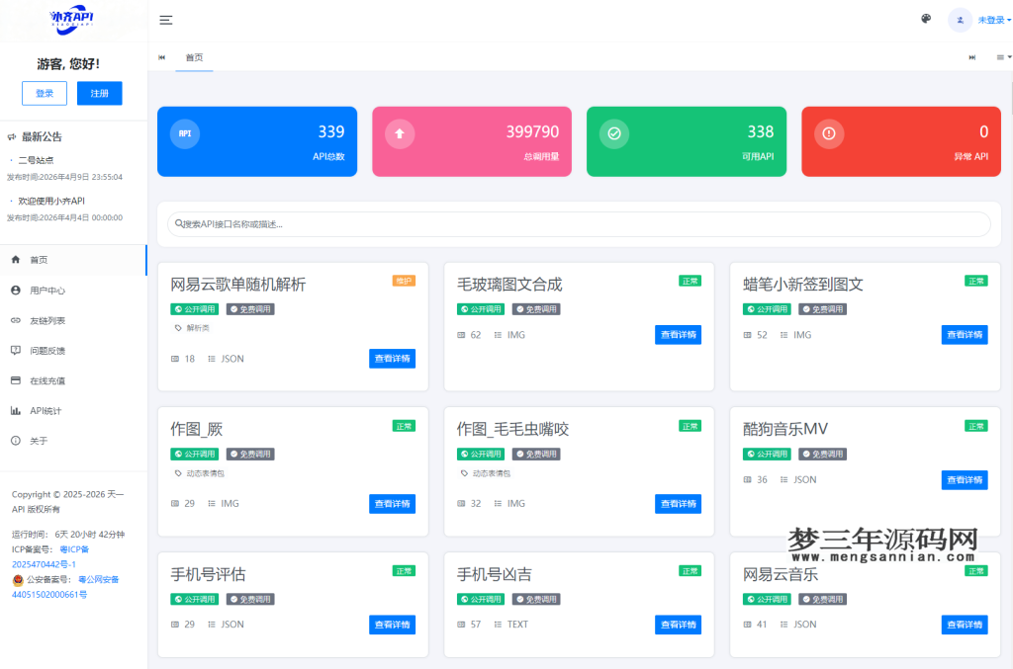Viewport: 1013px width, 669px height.
Task: Click the left tab-scroll arrows icon
Action: pyautogui.click(x=161, y=58)
